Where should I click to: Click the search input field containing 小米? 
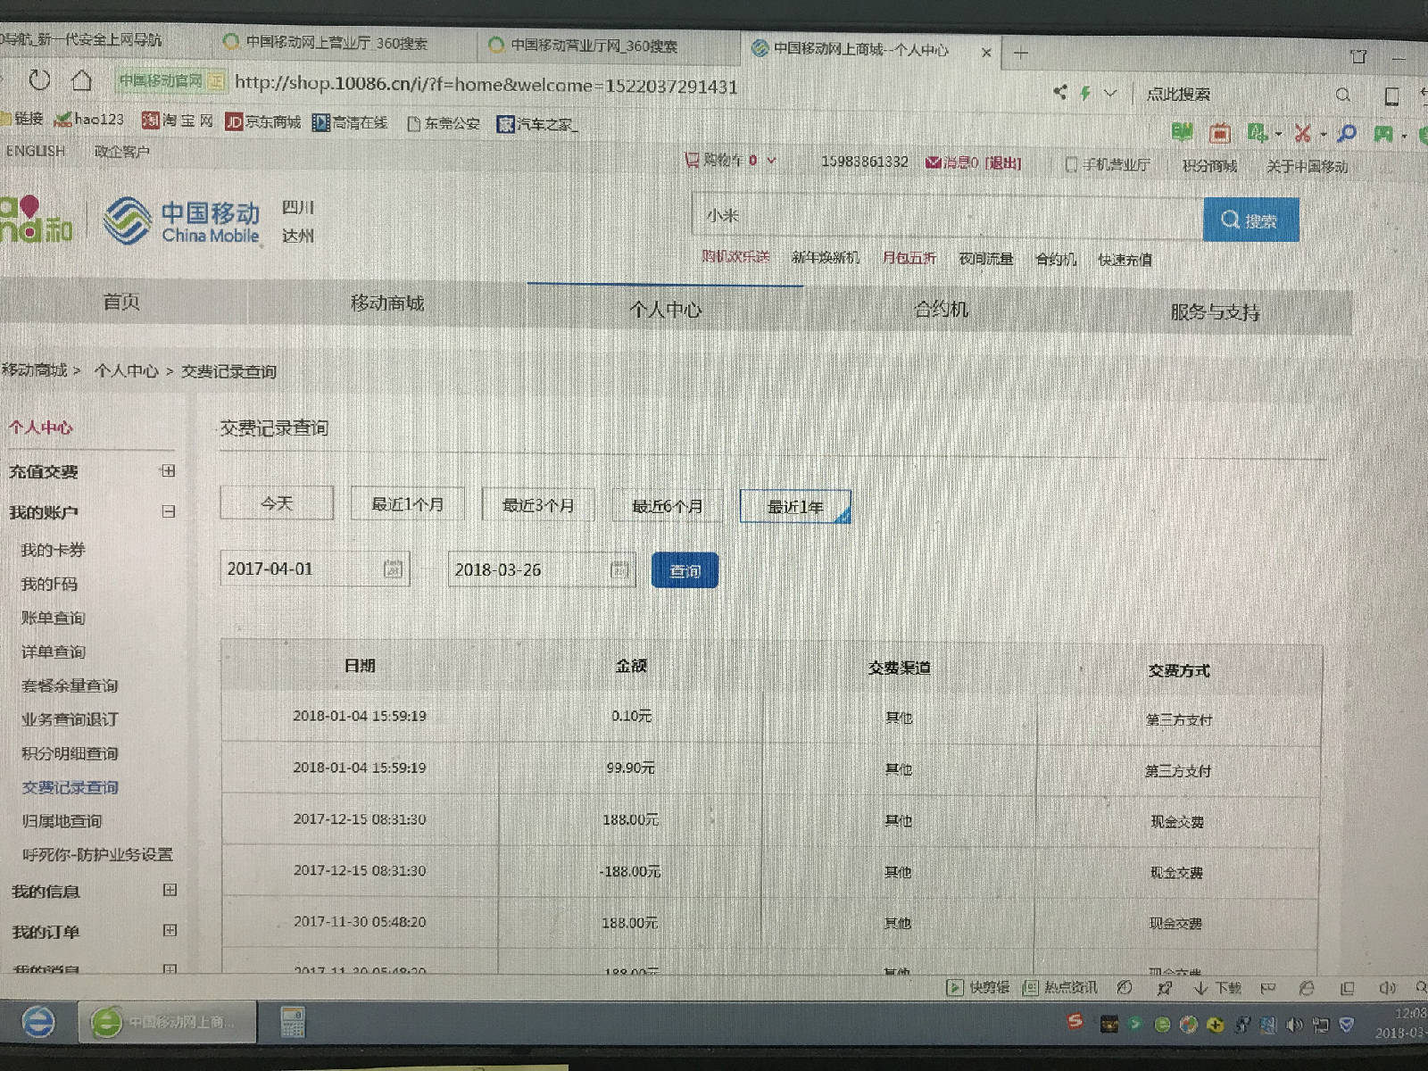[946, 217]
